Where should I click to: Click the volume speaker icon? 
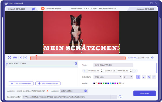152,57
